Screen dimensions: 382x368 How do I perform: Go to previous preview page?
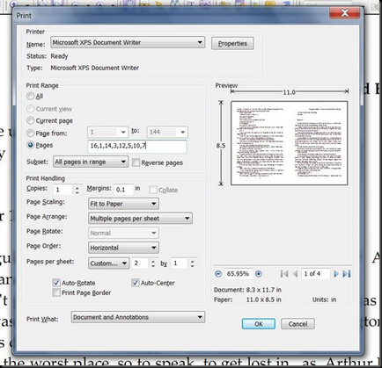tap(296, 274)
